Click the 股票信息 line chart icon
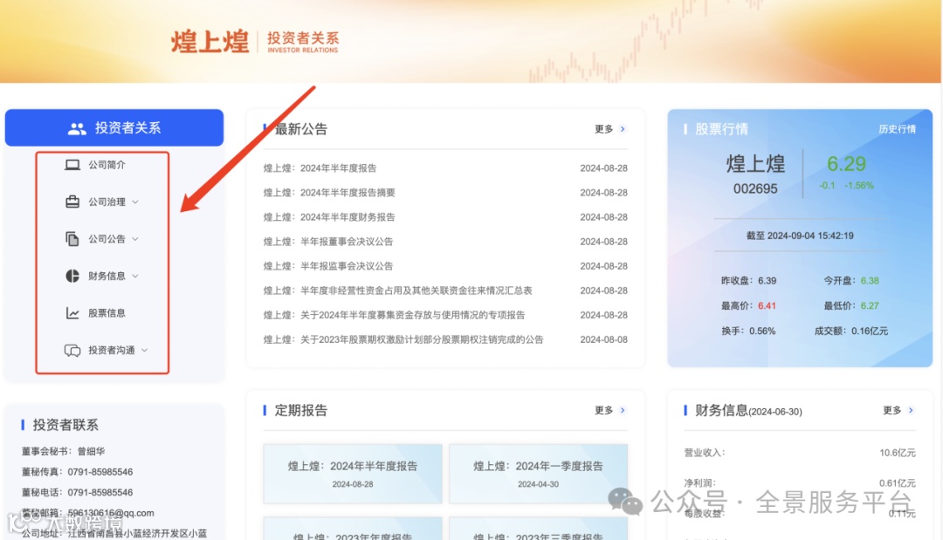943x540 pixels. pyautogui.click(x=72, y=313)
